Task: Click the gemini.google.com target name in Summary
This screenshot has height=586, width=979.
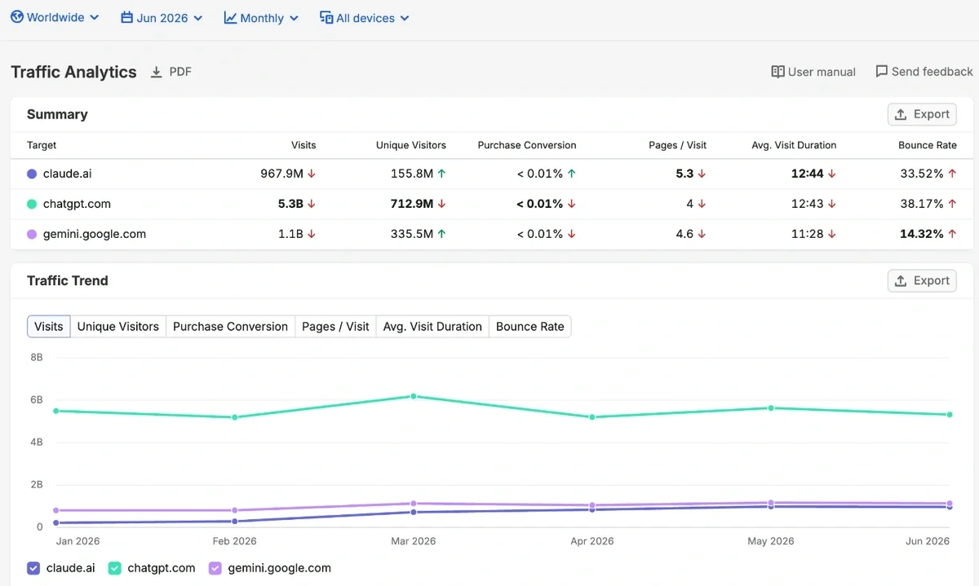Action: coord(95,234)
